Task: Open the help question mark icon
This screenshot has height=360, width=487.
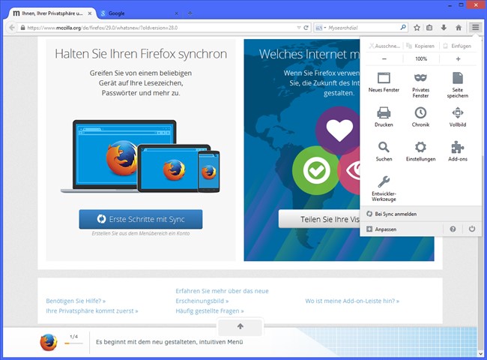Action: 453,229
